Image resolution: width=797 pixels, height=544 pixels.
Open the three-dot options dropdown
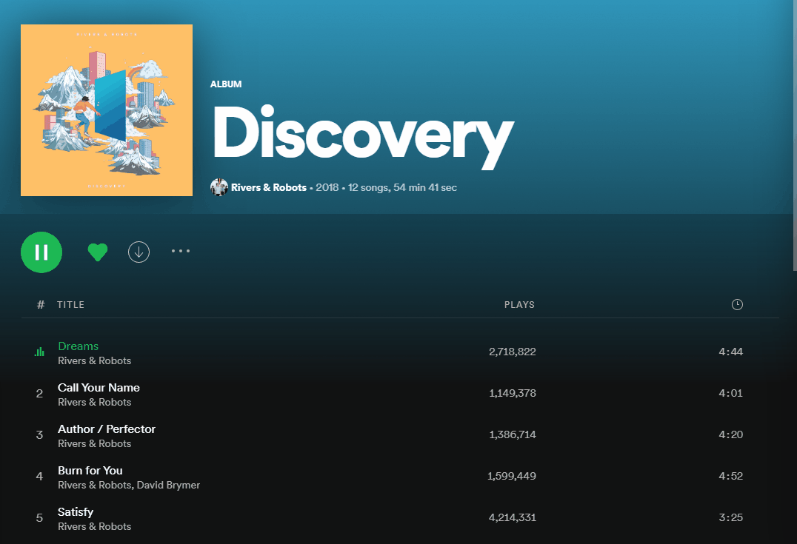tap(180, 251)
